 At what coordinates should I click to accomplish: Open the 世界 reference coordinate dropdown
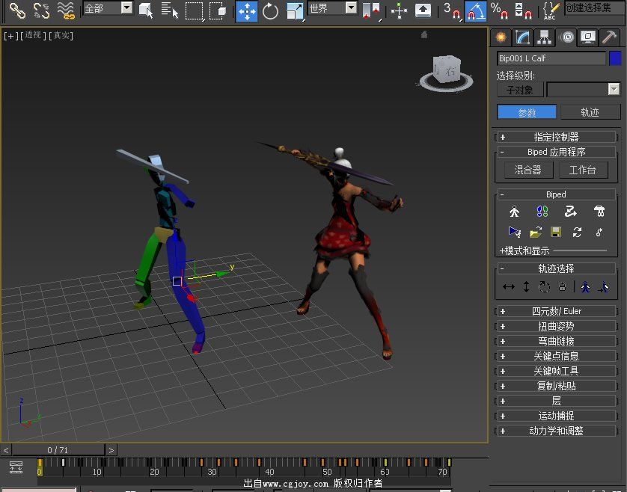click(x=350, y=8)
